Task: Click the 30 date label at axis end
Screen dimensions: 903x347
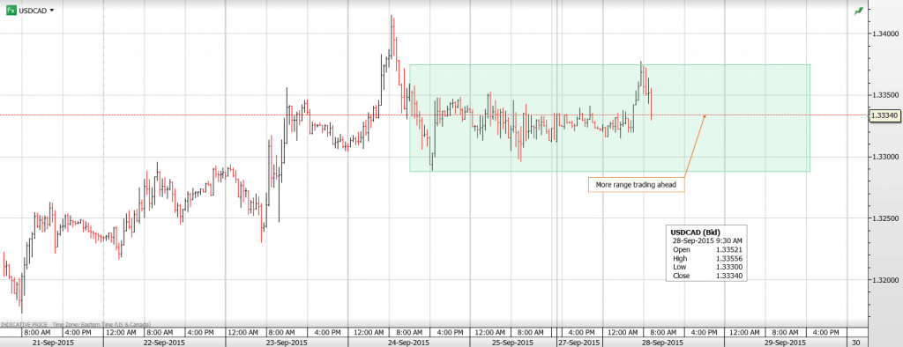Action: [856, 343]
